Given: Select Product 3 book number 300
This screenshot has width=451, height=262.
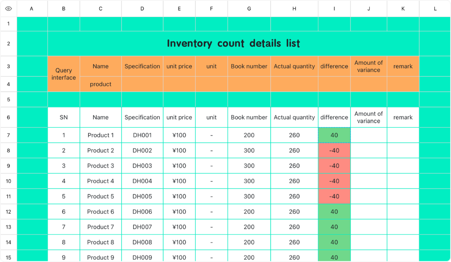Looking at the screenshot, I should [249, 166].
